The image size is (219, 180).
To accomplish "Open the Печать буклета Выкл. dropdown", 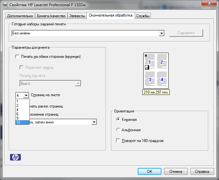I will click(50, 84).
